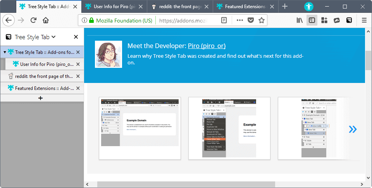Close reddit sidebar tab
The height and width of the screenshot is (188, 372).
click(78, 76)
